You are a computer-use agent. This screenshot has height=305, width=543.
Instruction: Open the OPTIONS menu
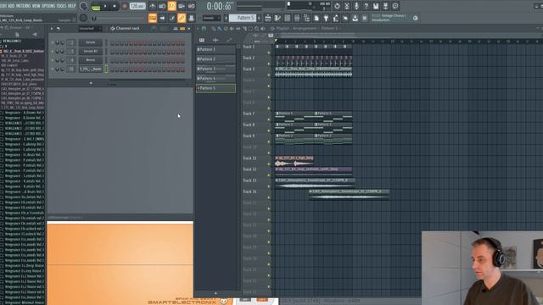tap(48, 6)
